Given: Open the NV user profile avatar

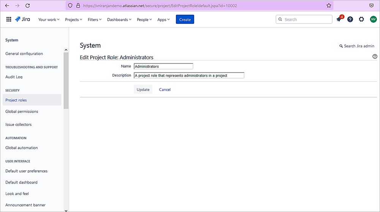Looking at the screenshot, I should 373,19.
